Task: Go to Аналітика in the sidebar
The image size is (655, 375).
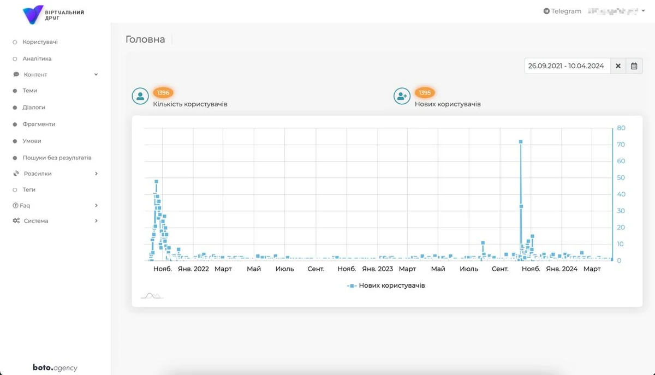Action: [x=37, y=58]
